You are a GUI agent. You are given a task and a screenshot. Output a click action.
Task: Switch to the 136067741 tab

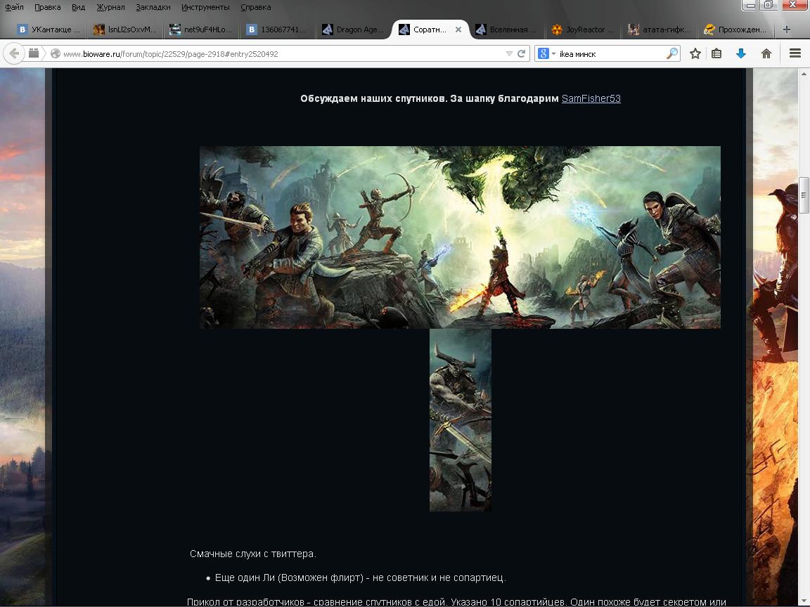[278, 30]
